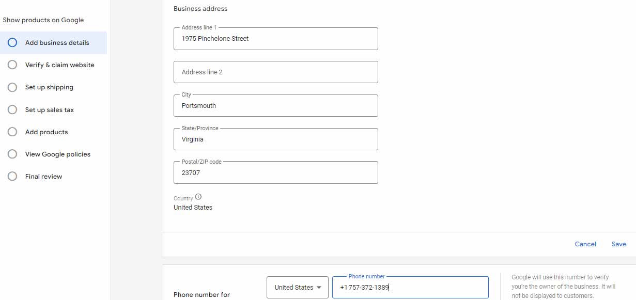Click the Address line 1 field
Image resolution: width=636 pixels, height=300 pixels.
(x=276, y=39)
